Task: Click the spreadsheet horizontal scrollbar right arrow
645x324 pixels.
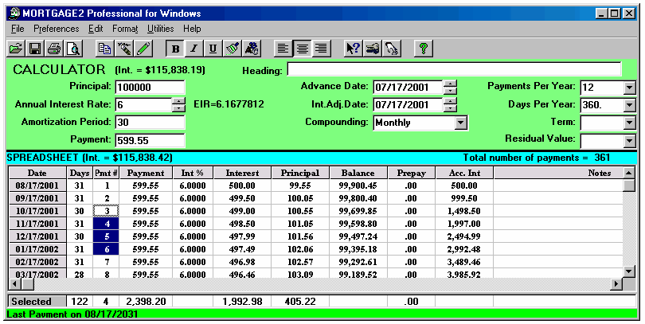Action: [x=615, y=284]
